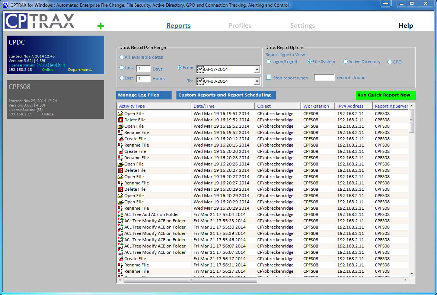The height and width of the screenshot is (295, 437).
Task: Click the Delete File icon at 16:19:52
Action: [x=121, y=120]
